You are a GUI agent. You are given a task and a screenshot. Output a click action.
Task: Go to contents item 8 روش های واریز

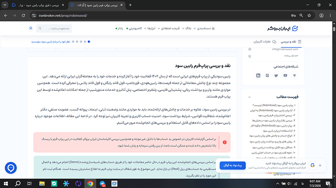point(272,141)
